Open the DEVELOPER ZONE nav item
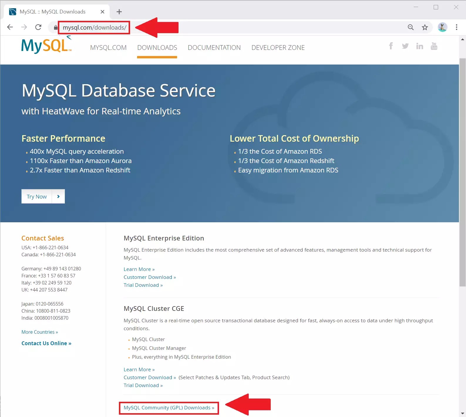Screen dimensions: 466x417 (278, 48)
